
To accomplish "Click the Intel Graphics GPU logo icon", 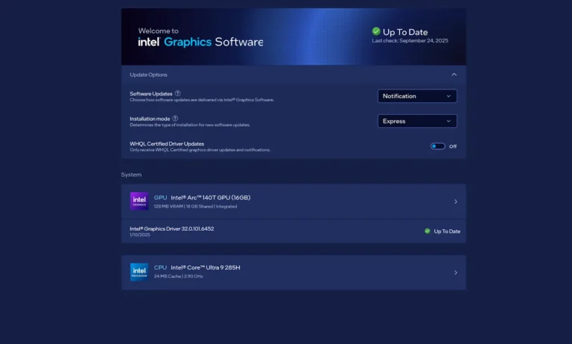I will (x=139, y=201).
